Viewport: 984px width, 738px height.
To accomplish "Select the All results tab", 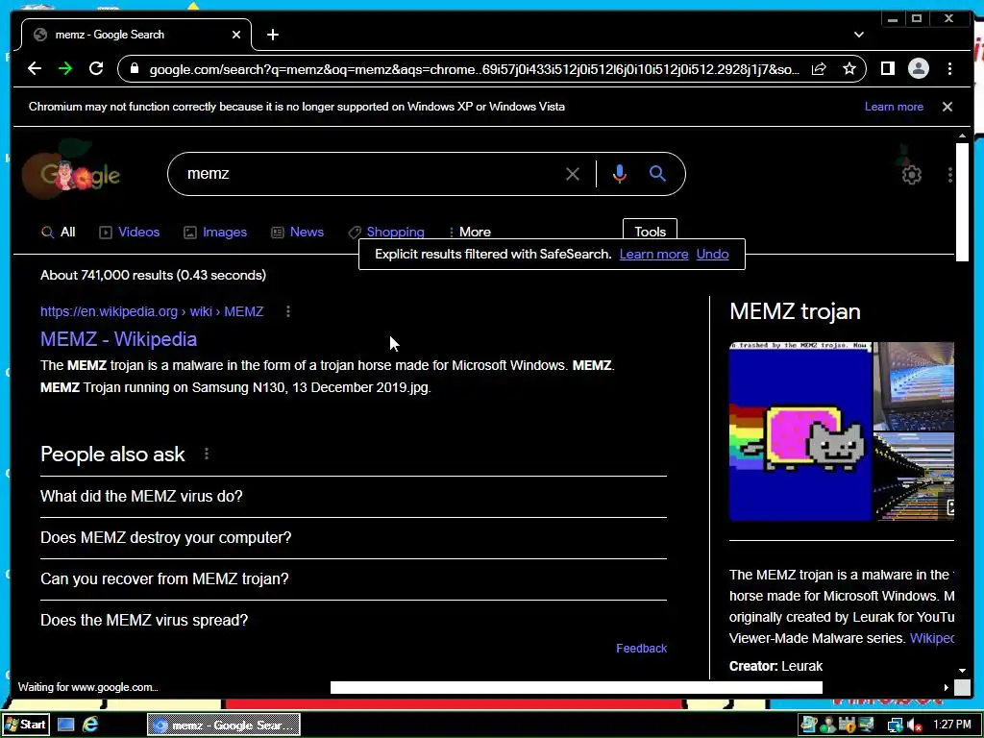I will click(59, 233).
